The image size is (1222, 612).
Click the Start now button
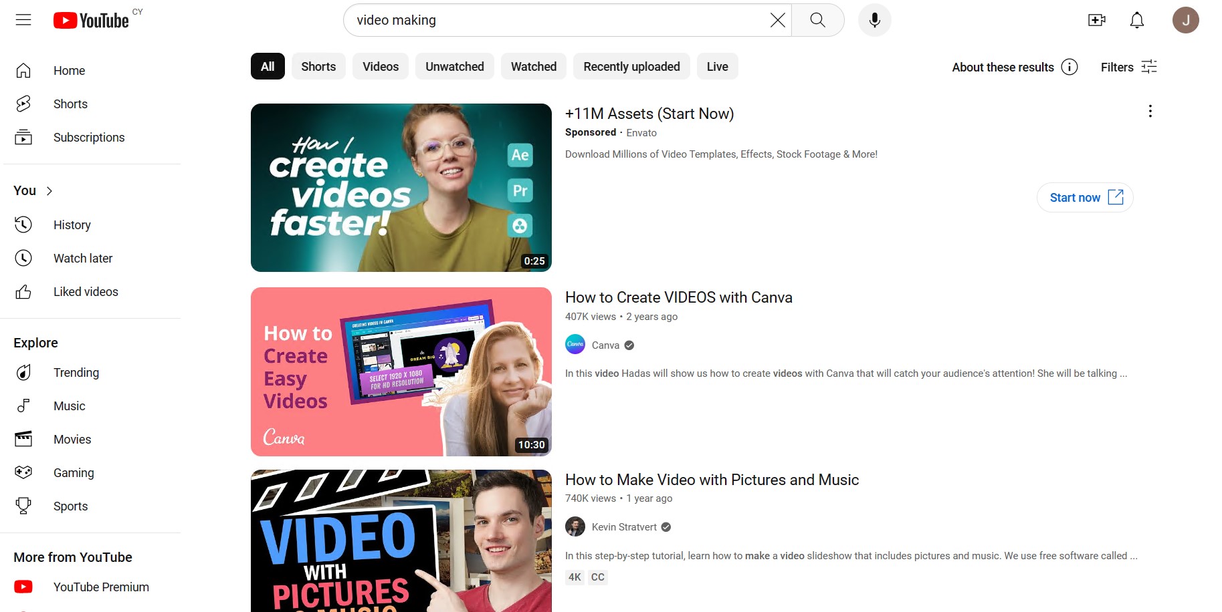tap(1085, 197)
